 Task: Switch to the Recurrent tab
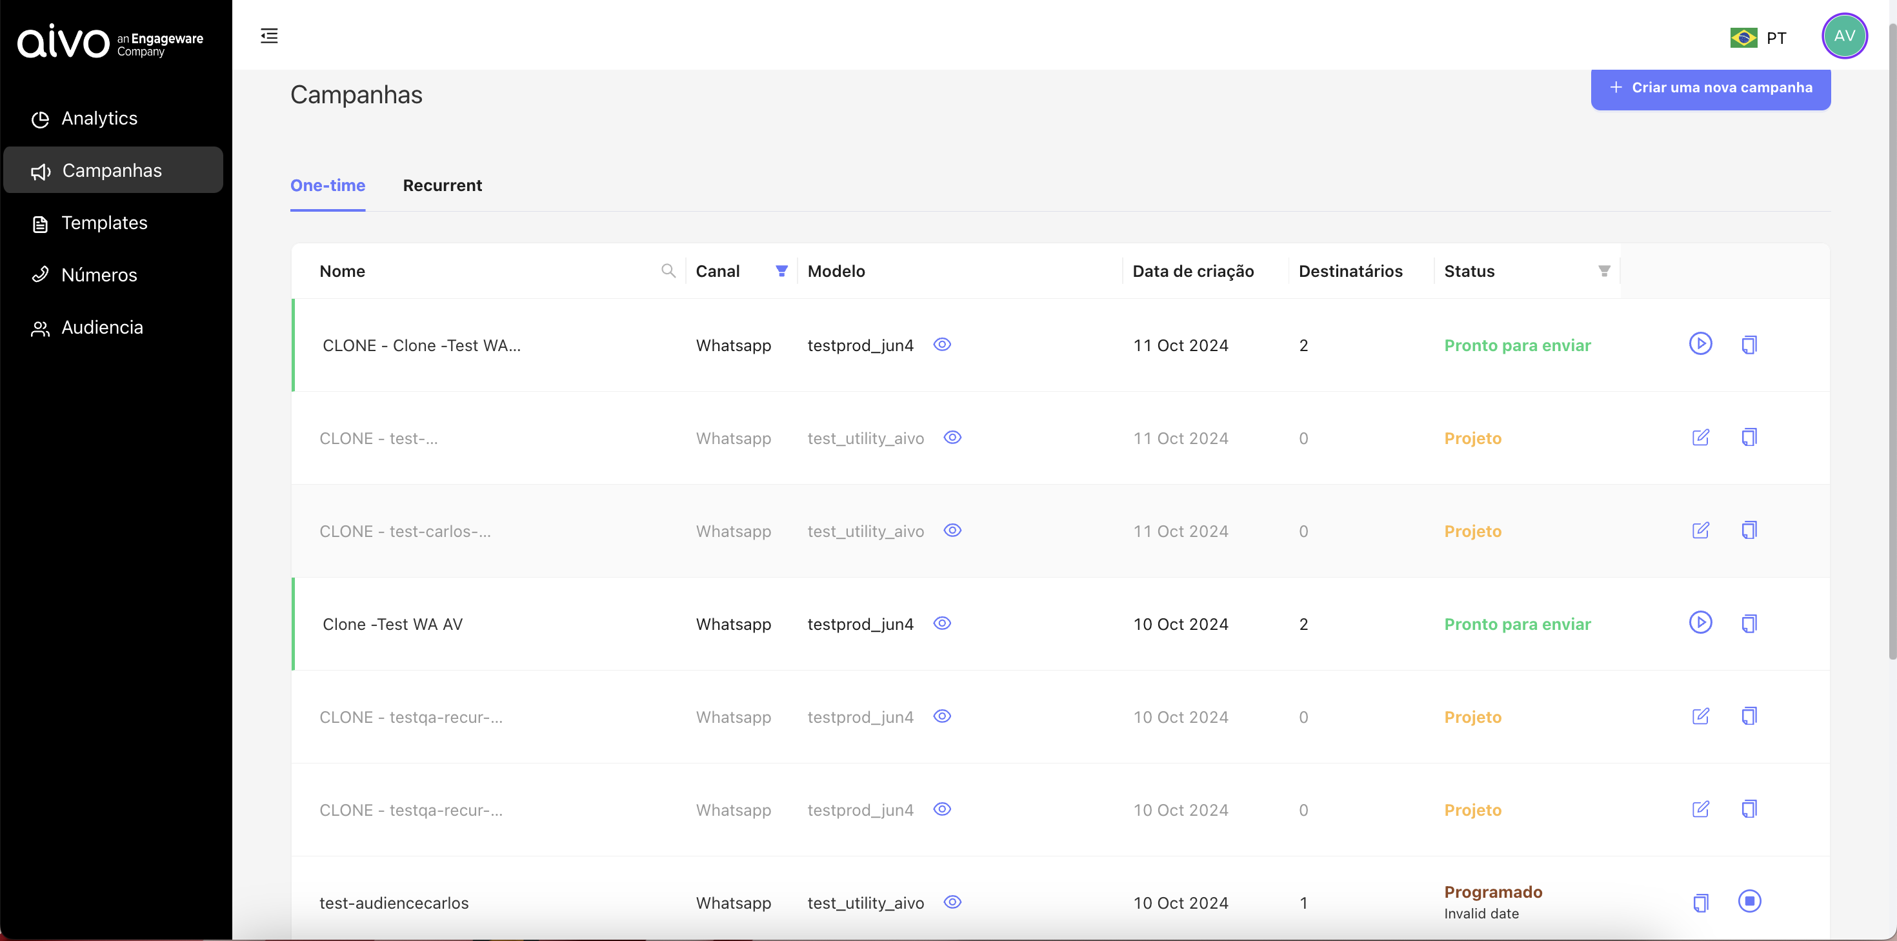click(x=442, y=186)
